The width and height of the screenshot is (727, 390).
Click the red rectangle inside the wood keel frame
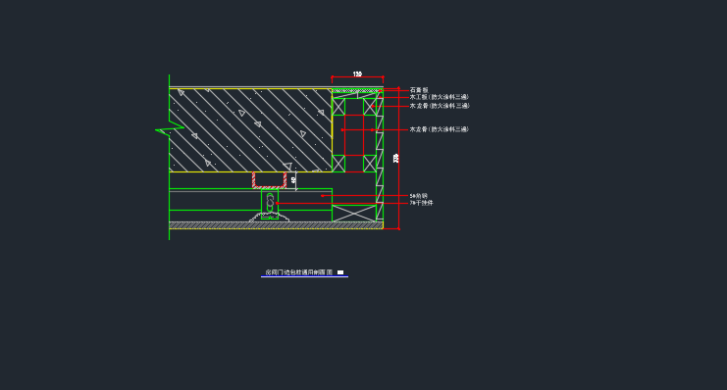point(354,135)
